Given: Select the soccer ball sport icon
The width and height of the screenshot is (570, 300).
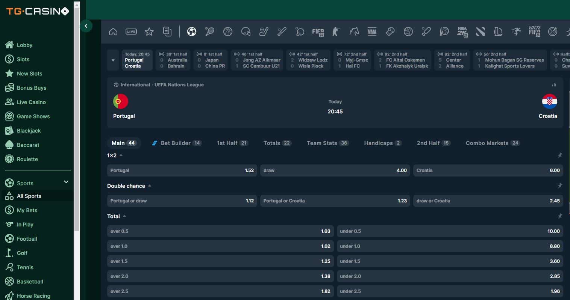Looking at the screenshot, I should [192, 32].
